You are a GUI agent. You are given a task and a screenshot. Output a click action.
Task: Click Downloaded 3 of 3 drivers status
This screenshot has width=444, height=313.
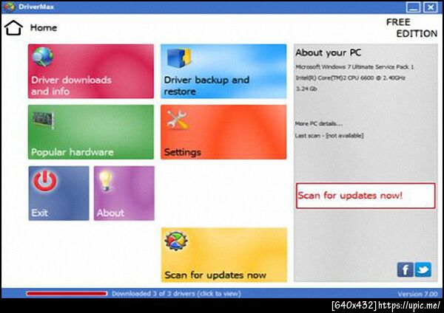click(x=176, y=294)
